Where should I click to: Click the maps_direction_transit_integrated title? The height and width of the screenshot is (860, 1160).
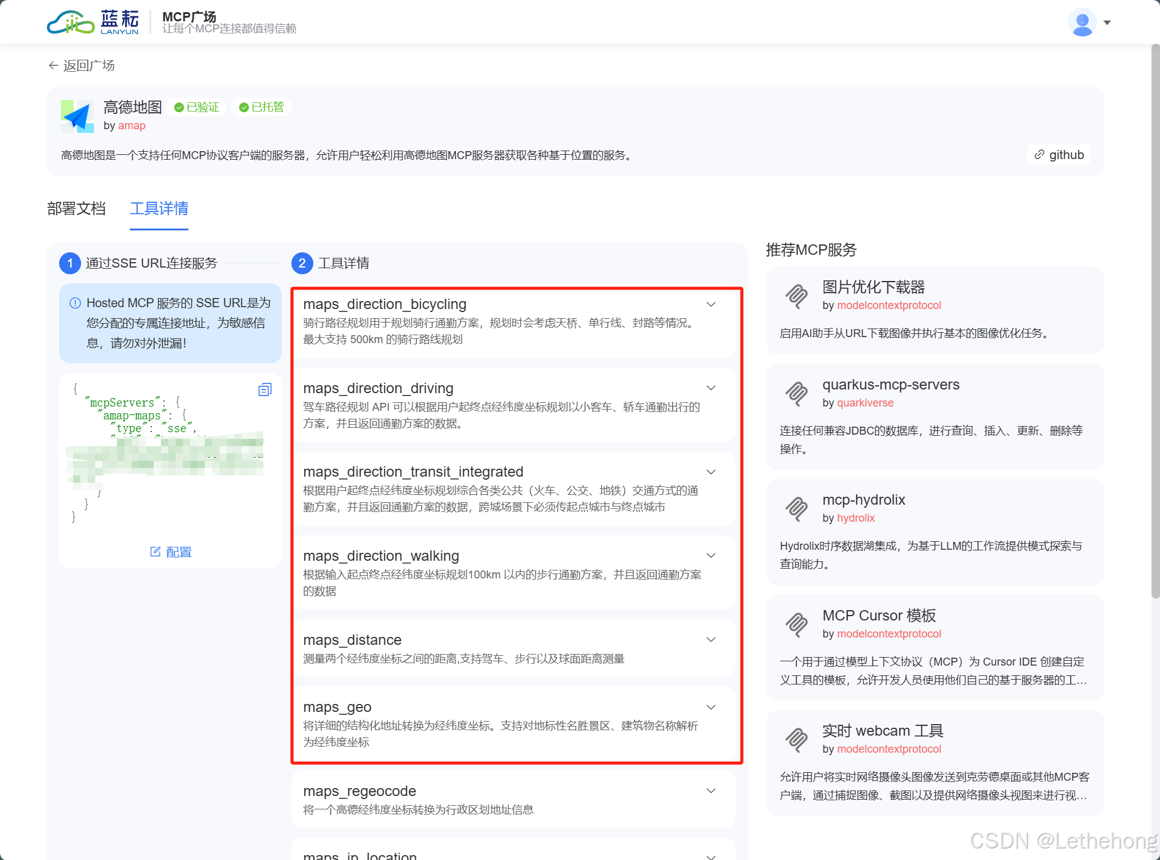tap(413, 472)
